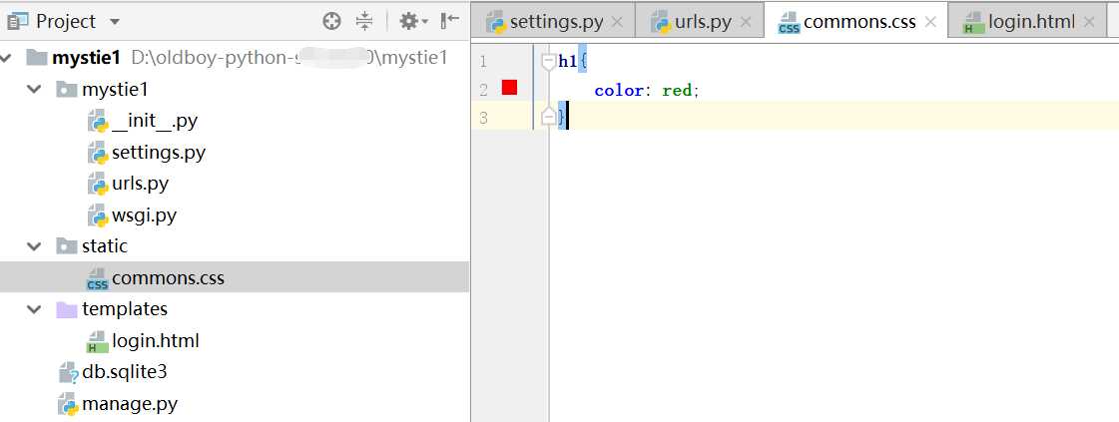
Task: Click the Python icon on the urls.py tab
Action: coord(662,22)
